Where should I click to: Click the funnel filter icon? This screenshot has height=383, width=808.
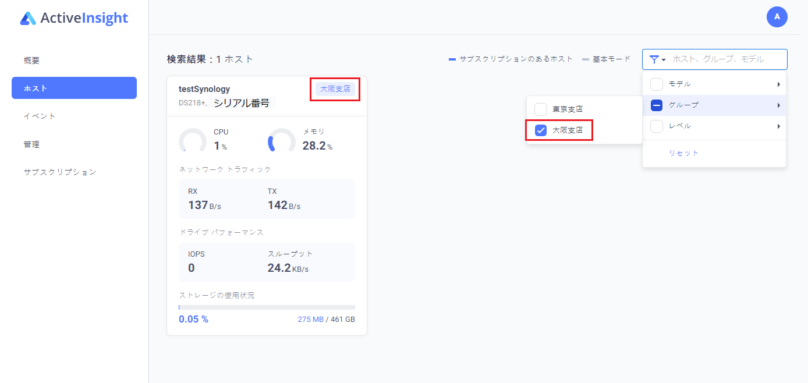tap(654, 59)
